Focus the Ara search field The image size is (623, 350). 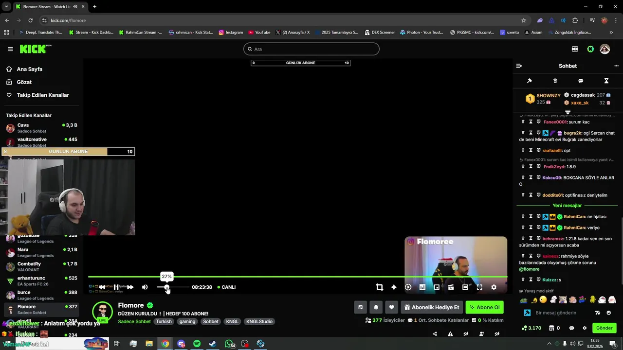click(311, 49)
